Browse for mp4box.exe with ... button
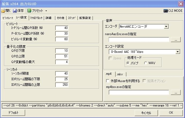Image resolution: width=185 pixels, height=118 pixels. pos(176,93)
